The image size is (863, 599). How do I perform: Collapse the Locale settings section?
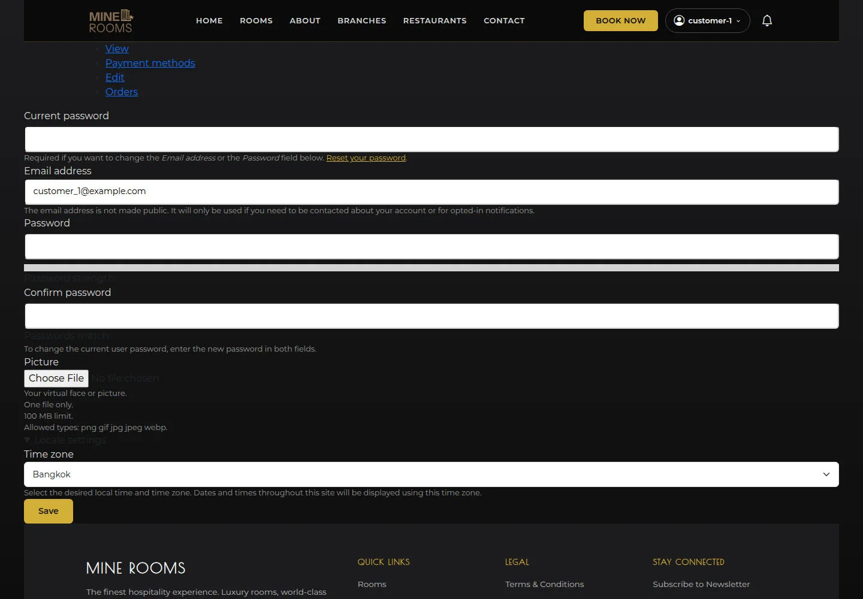click(65, 440)
